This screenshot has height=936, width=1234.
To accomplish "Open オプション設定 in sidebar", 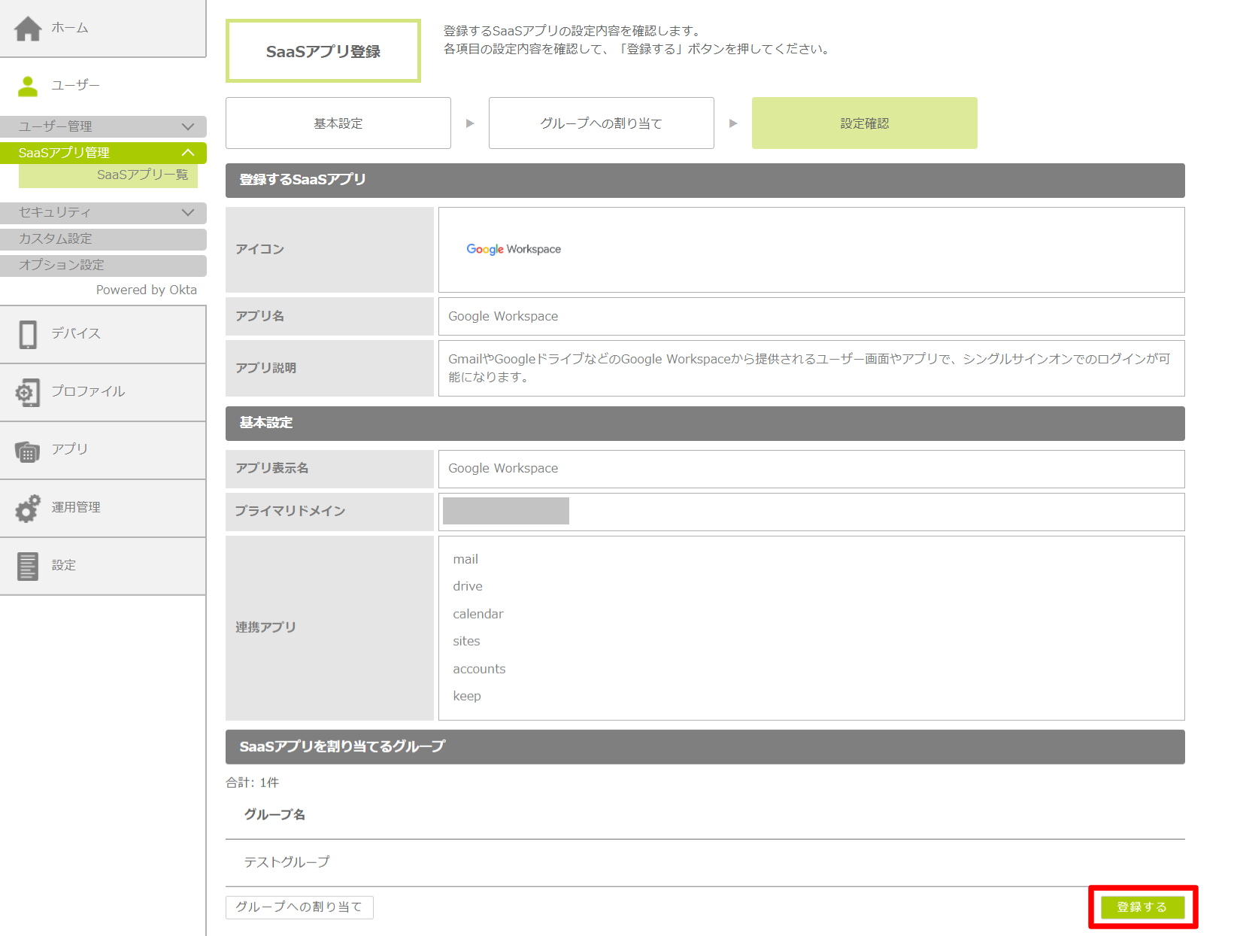I will tap(103, 266).
